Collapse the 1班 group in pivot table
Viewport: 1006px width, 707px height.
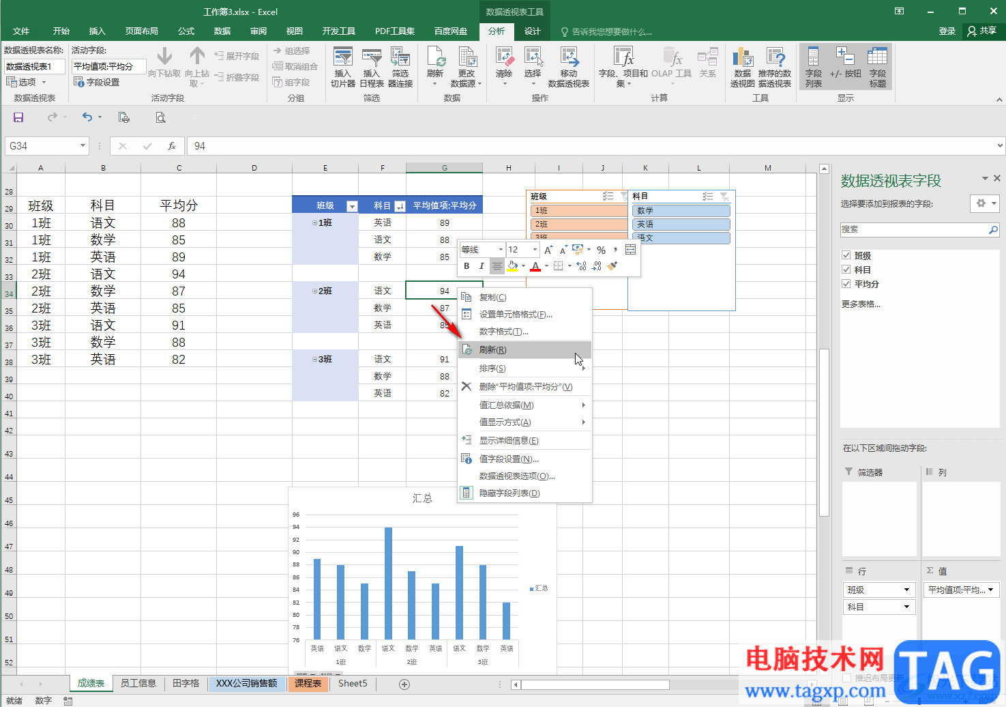(314, 222)
